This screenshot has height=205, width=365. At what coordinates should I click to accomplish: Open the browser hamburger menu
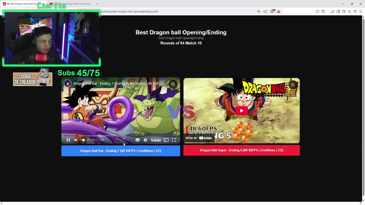click(361, 11)
